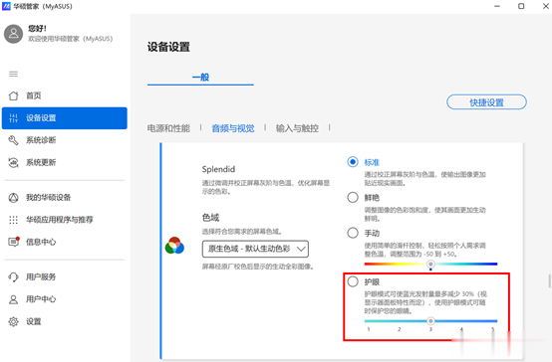
Task: Open 系统更新 refresh icon
Action: coord(13,162)
